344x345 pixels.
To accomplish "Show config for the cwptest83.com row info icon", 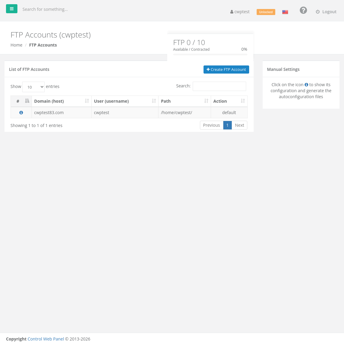I will (x=21, y=113).
